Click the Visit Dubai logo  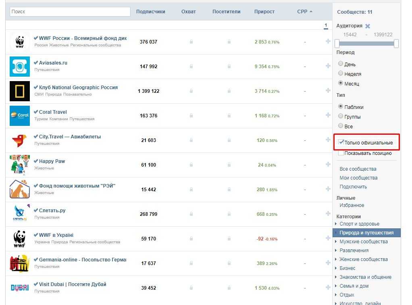coord(19,288)
